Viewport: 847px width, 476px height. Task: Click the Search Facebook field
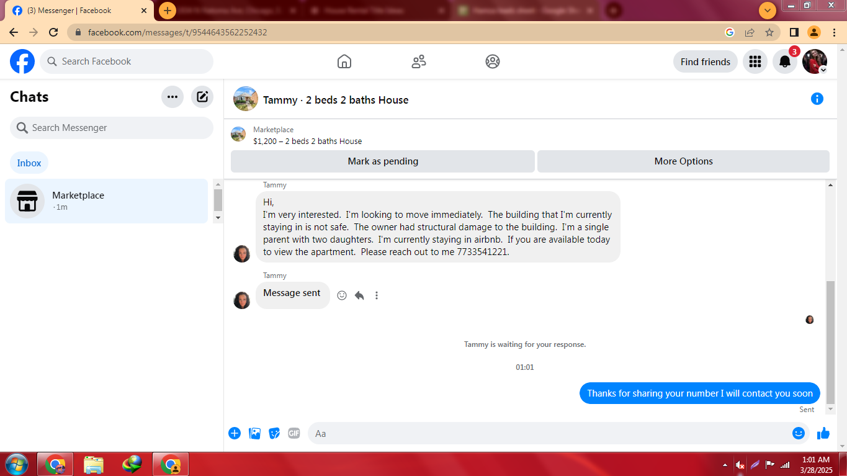tap(127, 61)
